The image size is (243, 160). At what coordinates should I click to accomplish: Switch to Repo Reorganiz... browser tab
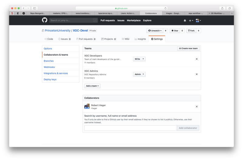click(37, 13)
